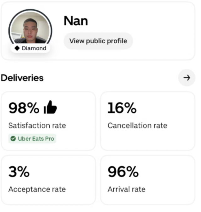
Task: Click the green Uber Eats Pro checkmark
Action: point(13,139)
